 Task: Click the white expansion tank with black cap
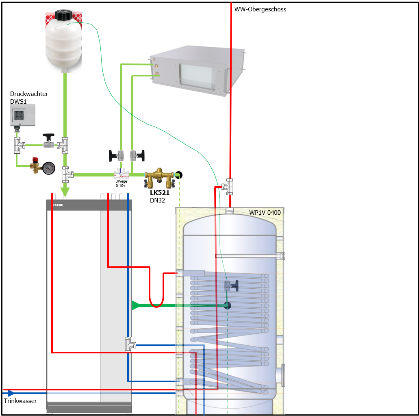(x=64, y=41)
